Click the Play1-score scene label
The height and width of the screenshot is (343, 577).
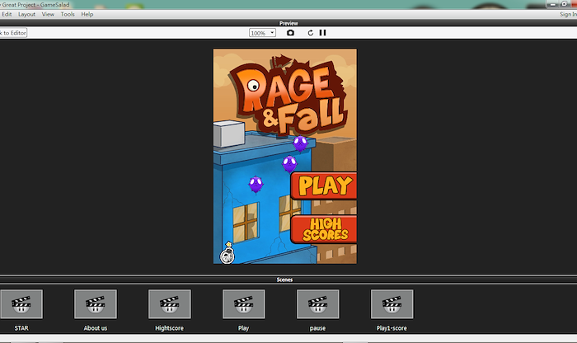click(392, 328)
